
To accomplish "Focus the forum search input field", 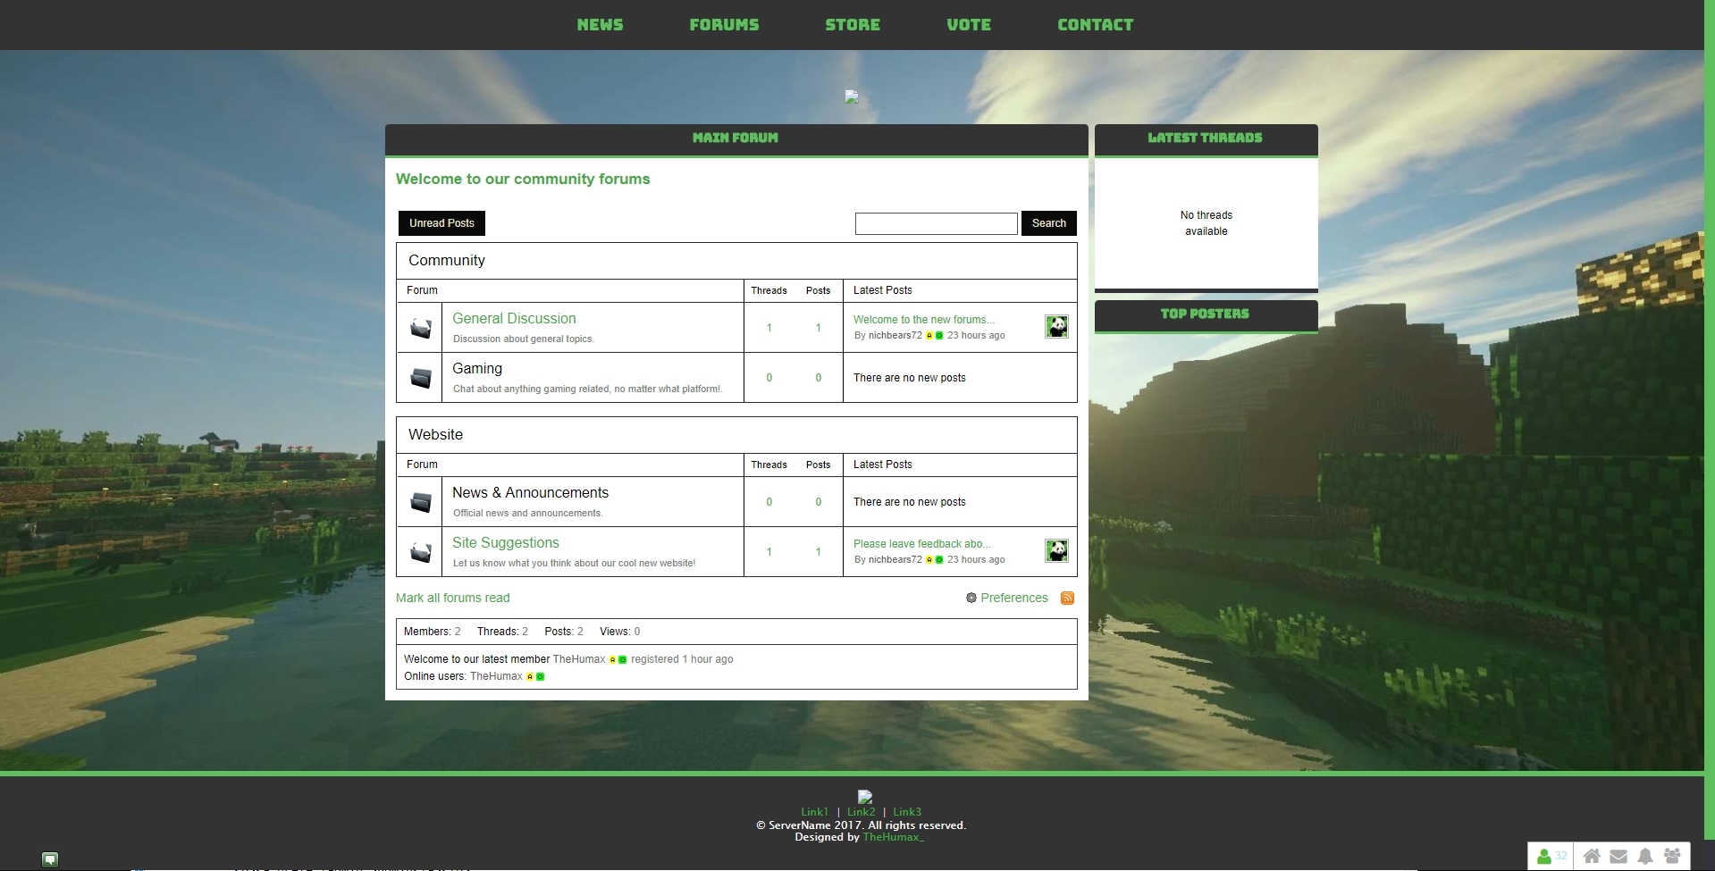I will click(936, 223).
